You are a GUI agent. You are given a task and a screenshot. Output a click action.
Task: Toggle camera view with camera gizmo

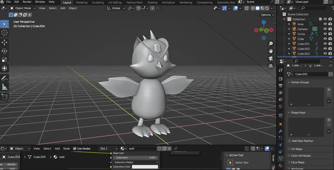271,58
